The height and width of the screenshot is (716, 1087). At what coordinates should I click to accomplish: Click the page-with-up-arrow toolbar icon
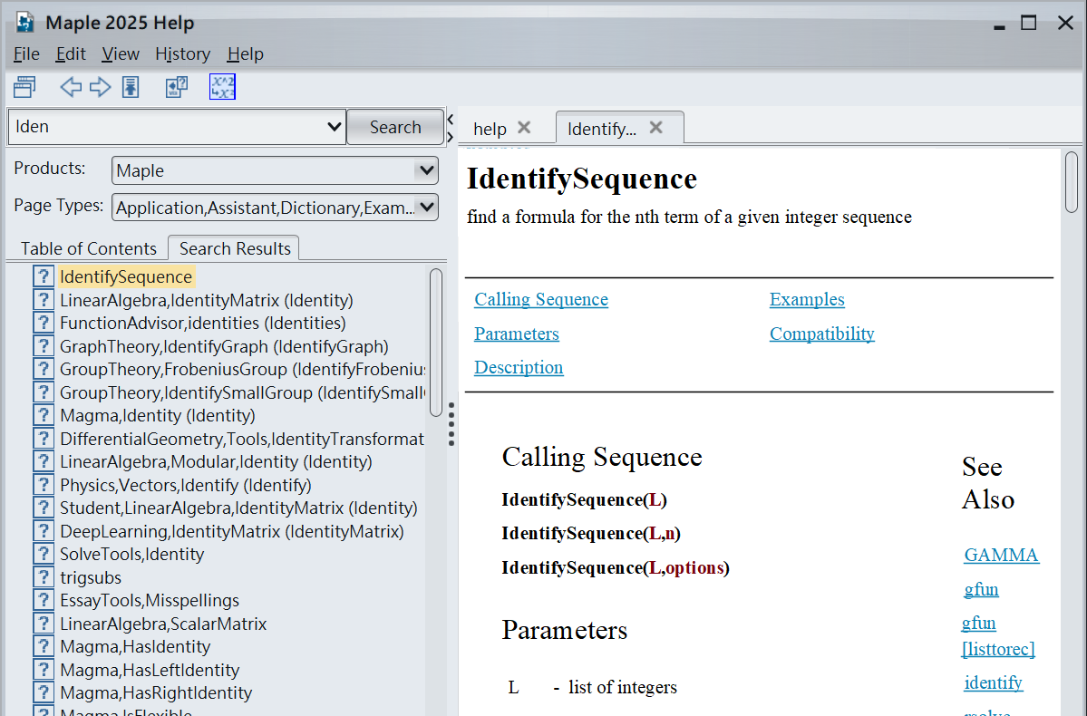131,87
